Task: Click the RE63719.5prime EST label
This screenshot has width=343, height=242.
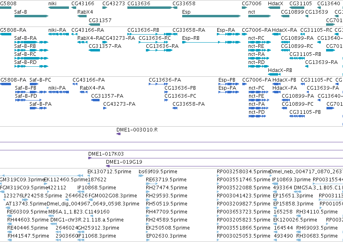Action: [166, 180]
